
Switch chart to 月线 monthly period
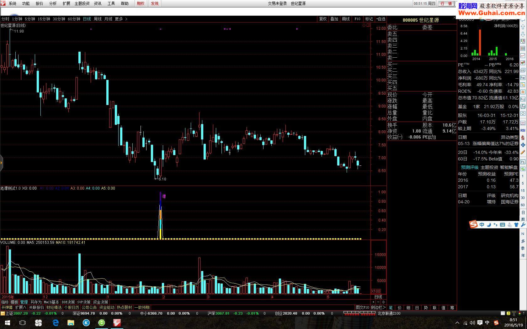[108, 19]
